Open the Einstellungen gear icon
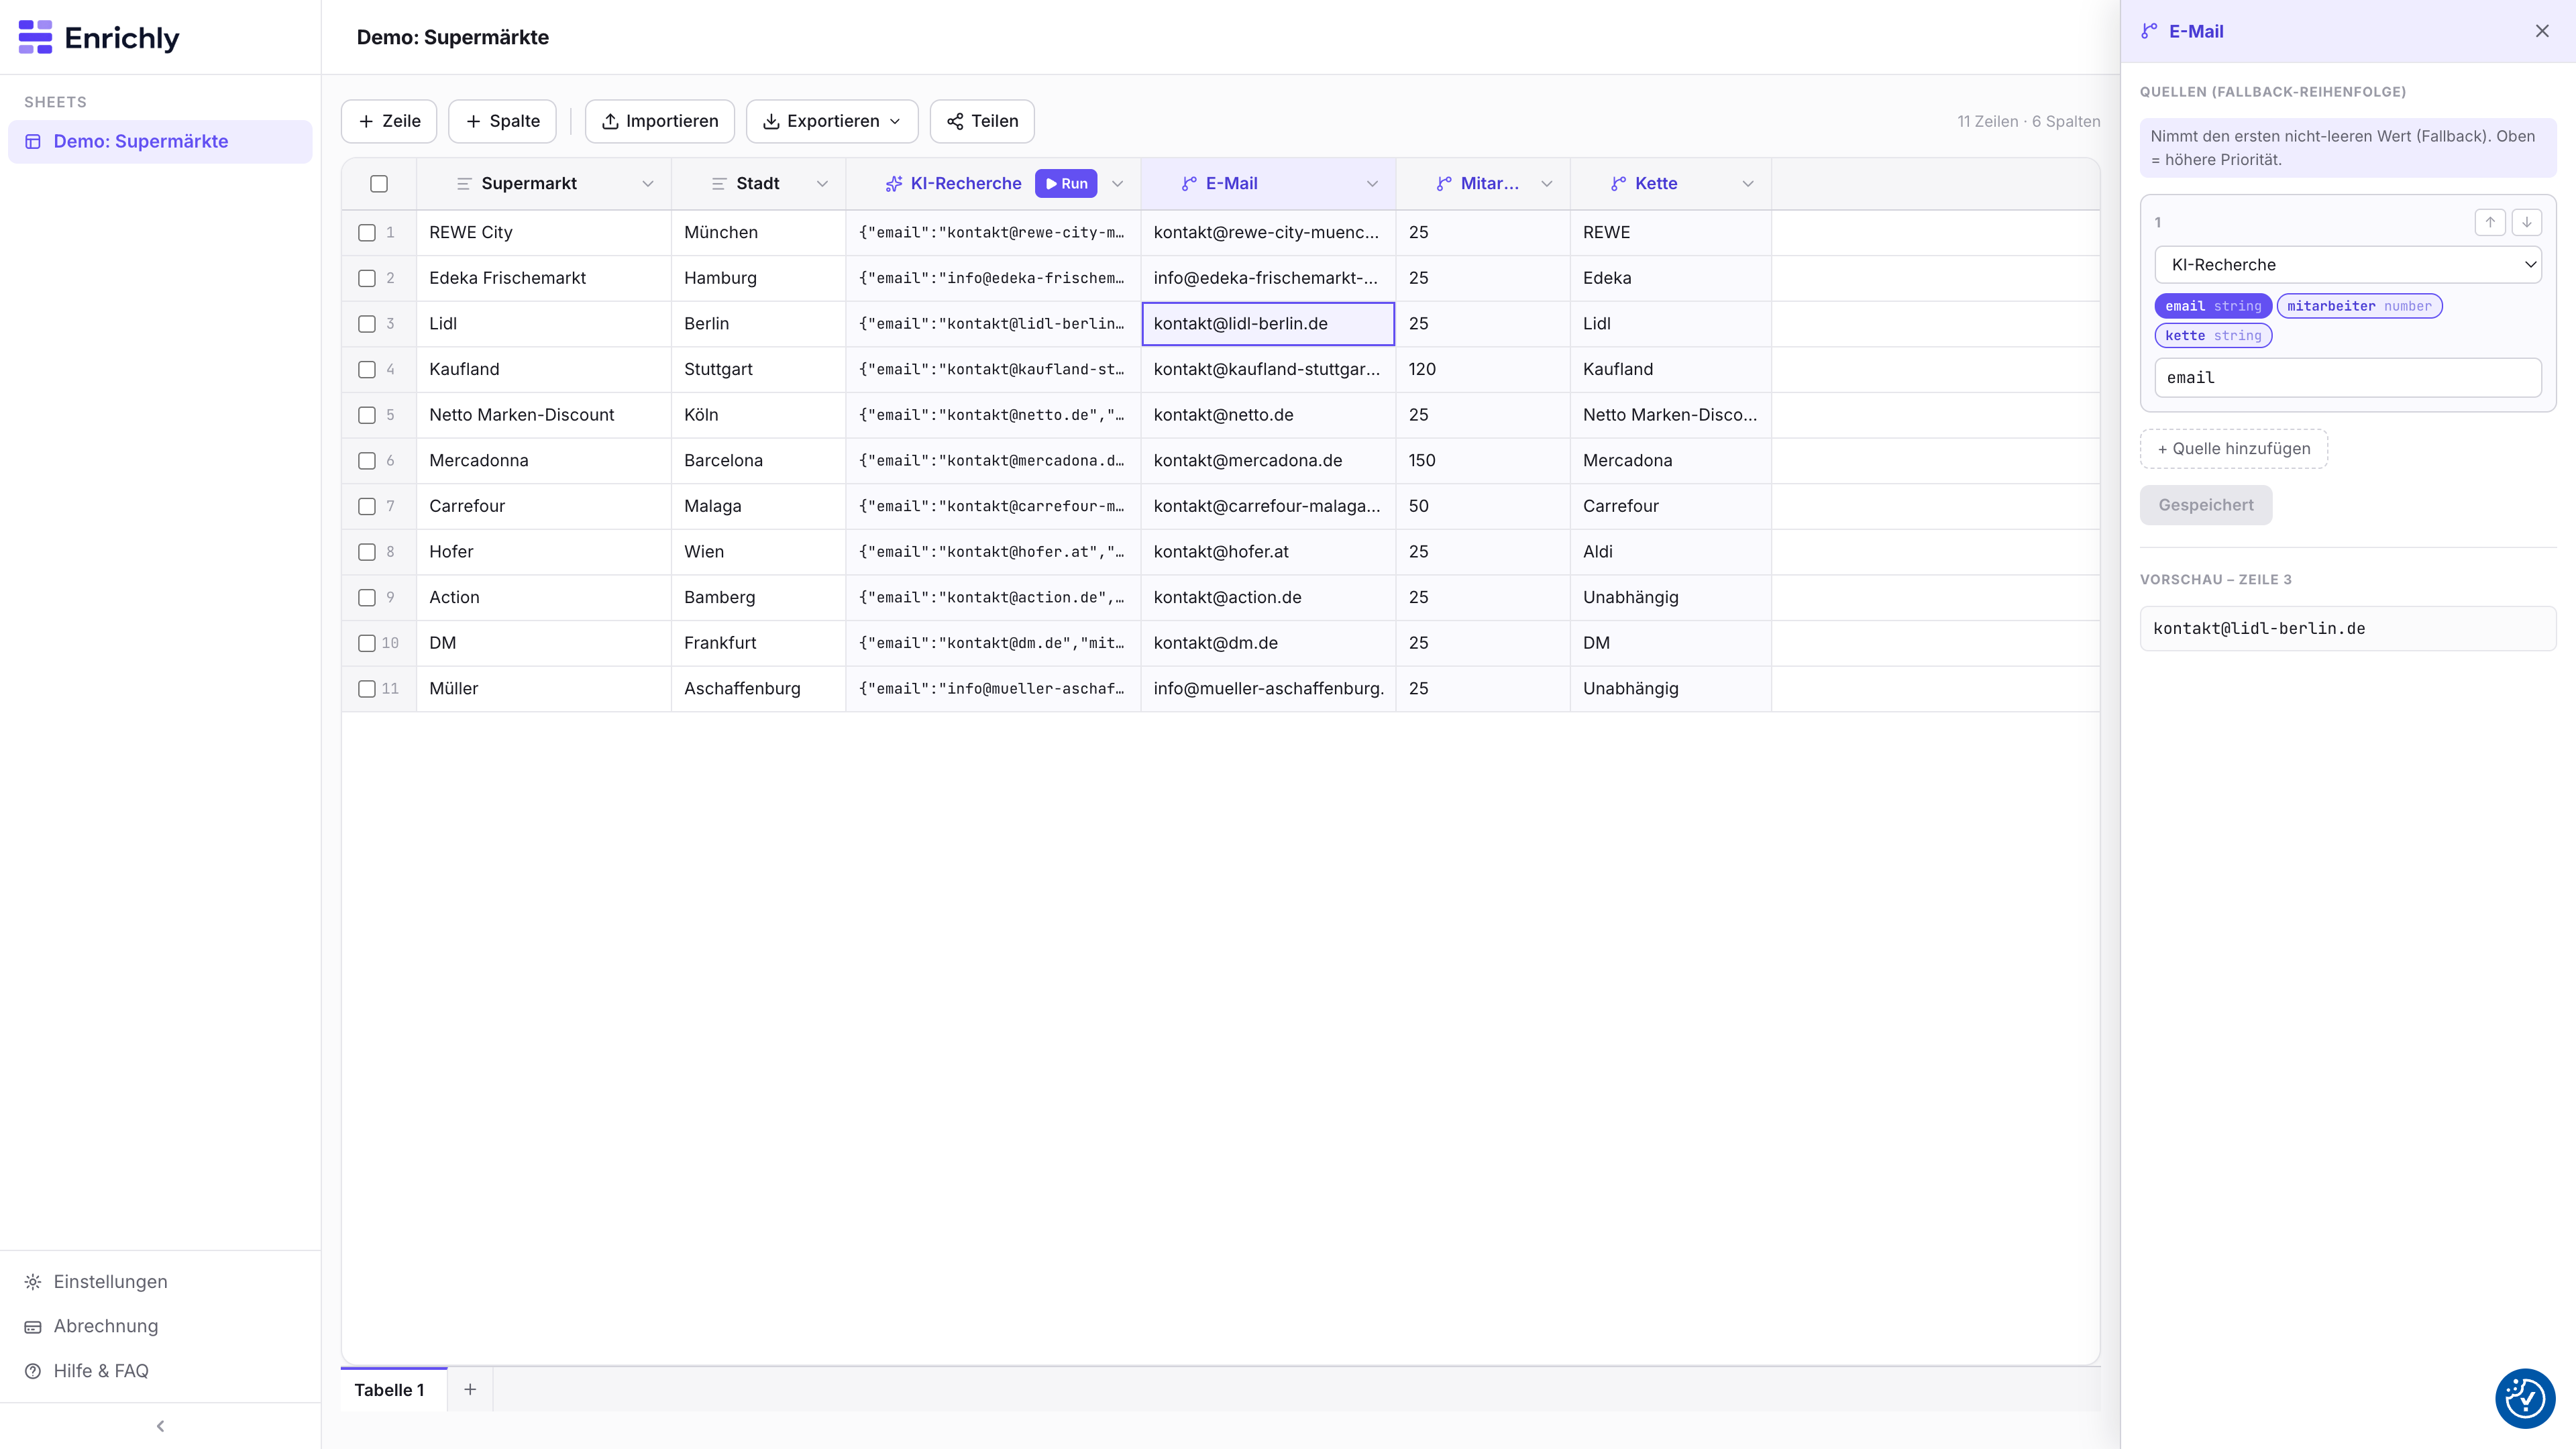 tap(33, 1281)
